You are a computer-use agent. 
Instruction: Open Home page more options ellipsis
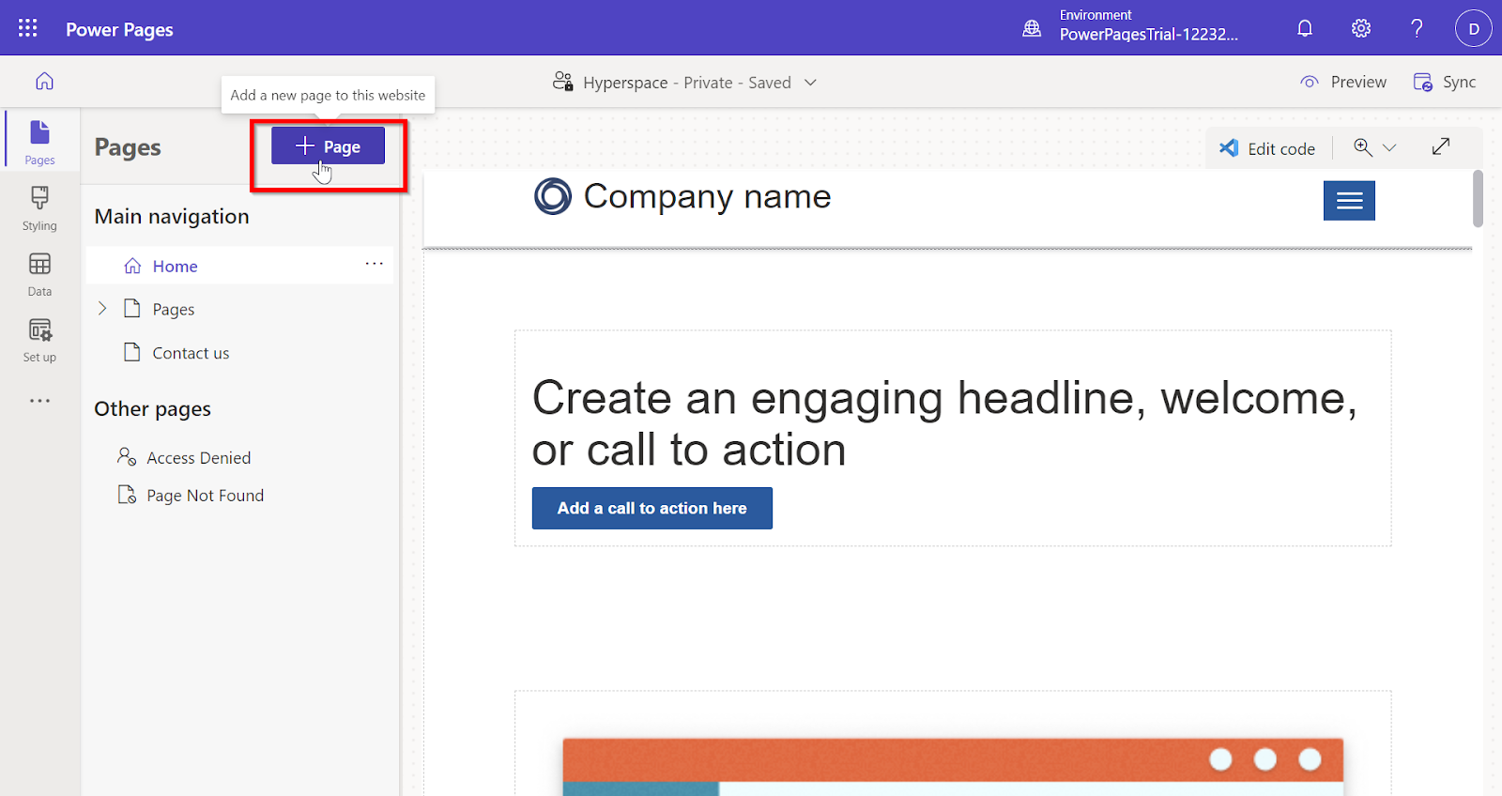tap(374, 264)
